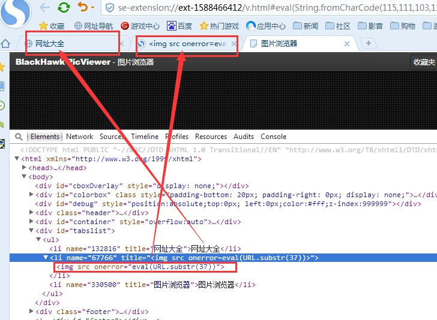Image resolution: width=437 pixels, height=320 pixels.
Task: Close the <img src onerror tab
Action: [234, 44]
